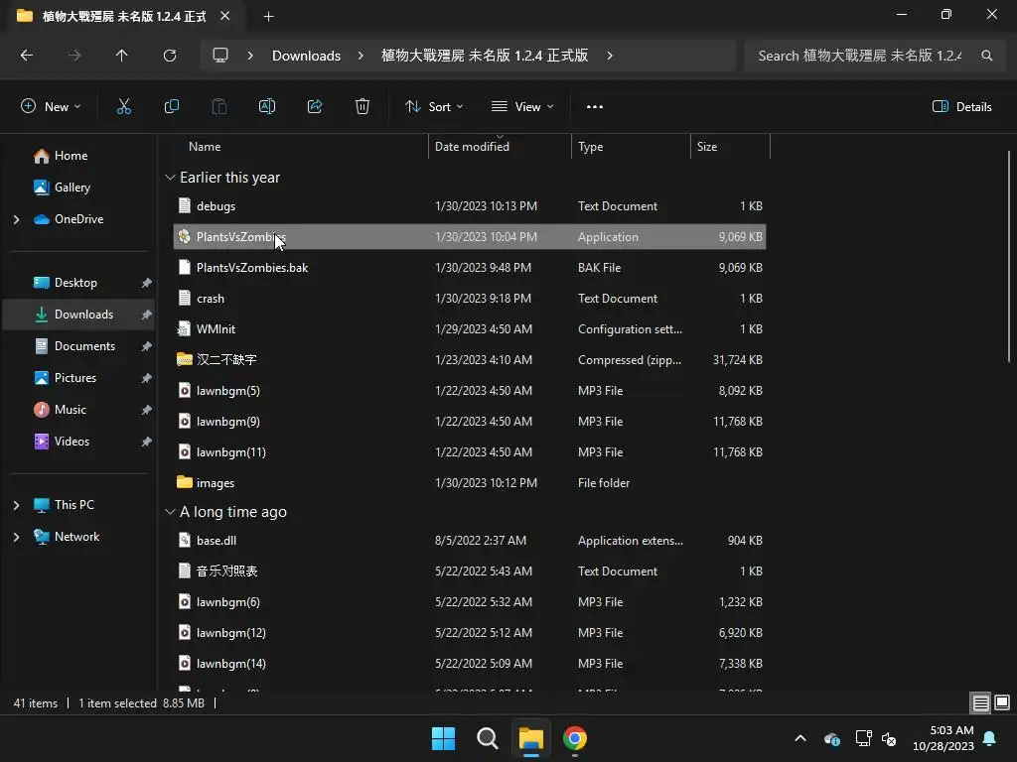Expand OneDrive in navigation pane
Screen dimensions: 1017x762
click(x=16, y=219)
